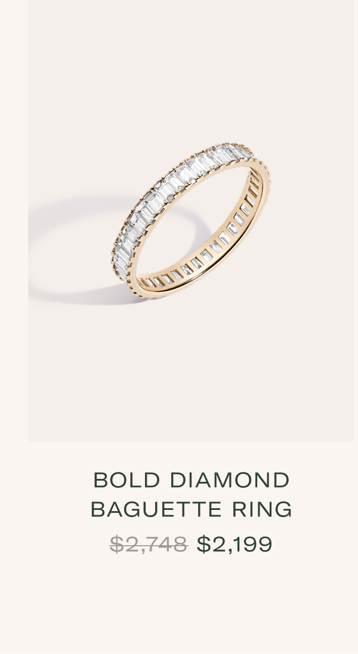Click the gold inner band of the ring
The height and width of the screenshot is (654, 358).
pos(208,258)
